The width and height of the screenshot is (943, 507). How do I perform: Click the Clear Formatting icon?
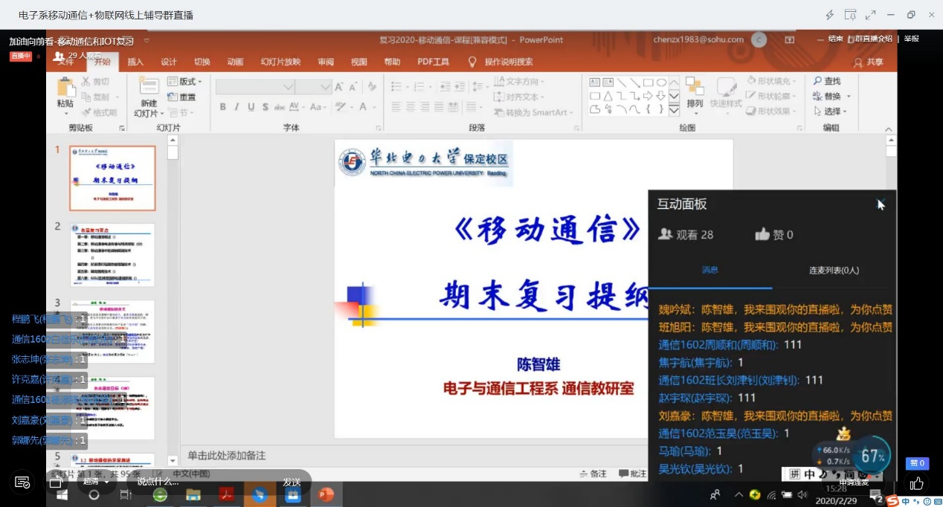point(374,87)
